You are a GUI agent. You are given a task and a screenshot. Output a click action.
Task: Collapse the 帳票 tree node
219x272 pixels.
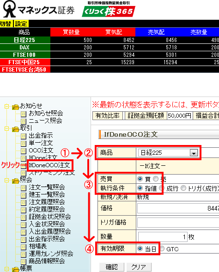click(6, 269)
